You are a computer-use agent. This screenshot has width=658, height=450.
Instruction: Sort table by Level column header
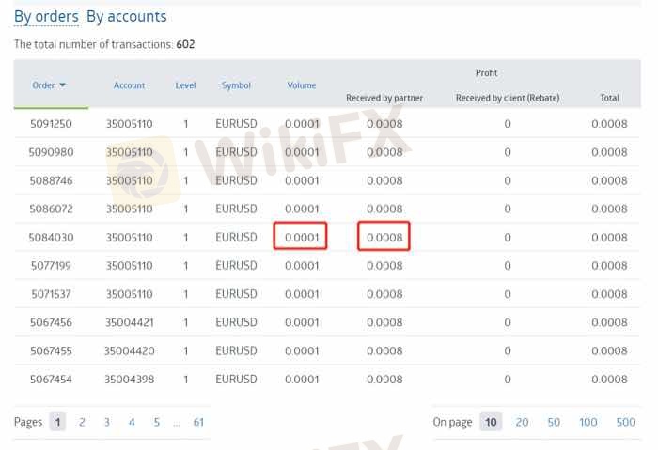(x=185, y=85)
